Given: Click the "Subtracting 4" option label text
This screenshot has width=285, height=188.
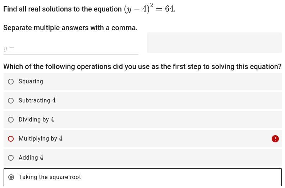Looking at the screenshot, I should click(37, 100).
